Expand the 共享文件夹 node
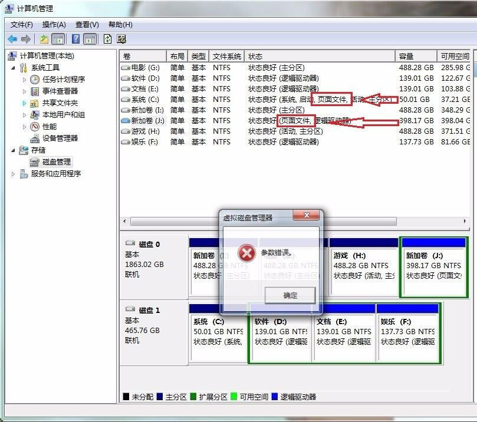The height and width of the screenshot is (422, 477). click(x=24, y=103)
